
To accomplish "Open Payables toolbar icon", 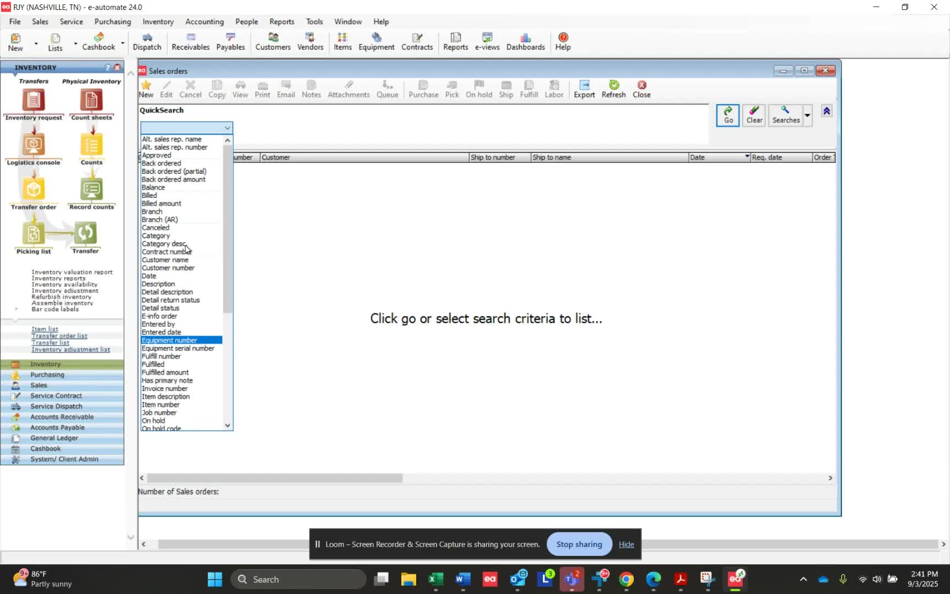I will click(x=230, y=41).
